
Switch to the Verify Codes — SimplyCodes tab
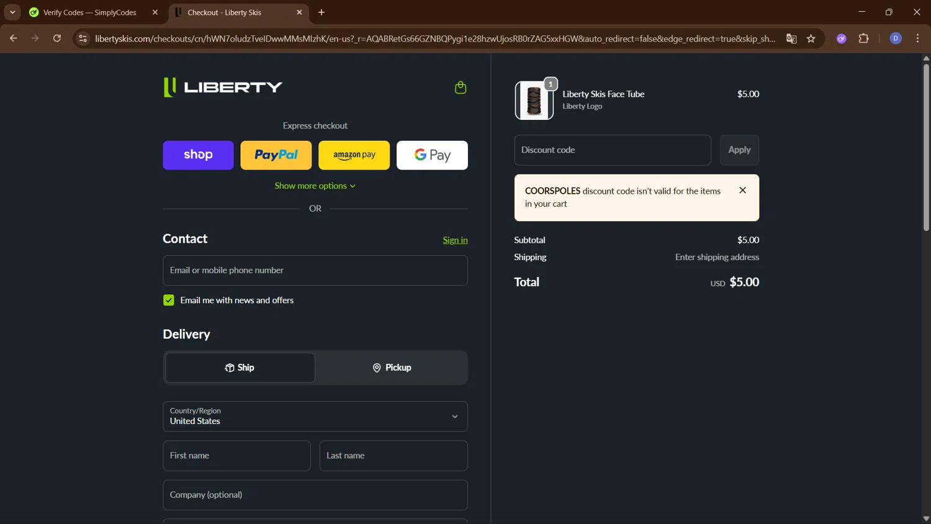coord(90,12)
